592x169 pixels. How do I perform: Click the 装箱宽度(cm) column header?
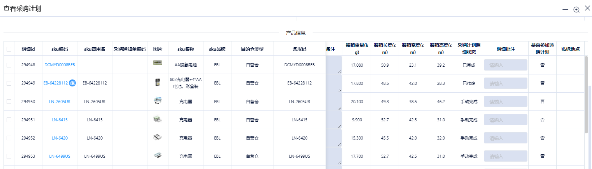[413, 49]
